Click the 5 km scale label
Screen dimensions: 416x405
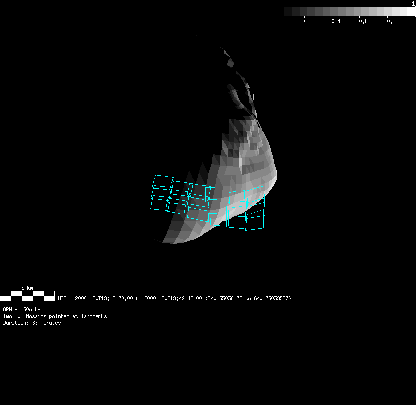[x=27, y=287]
